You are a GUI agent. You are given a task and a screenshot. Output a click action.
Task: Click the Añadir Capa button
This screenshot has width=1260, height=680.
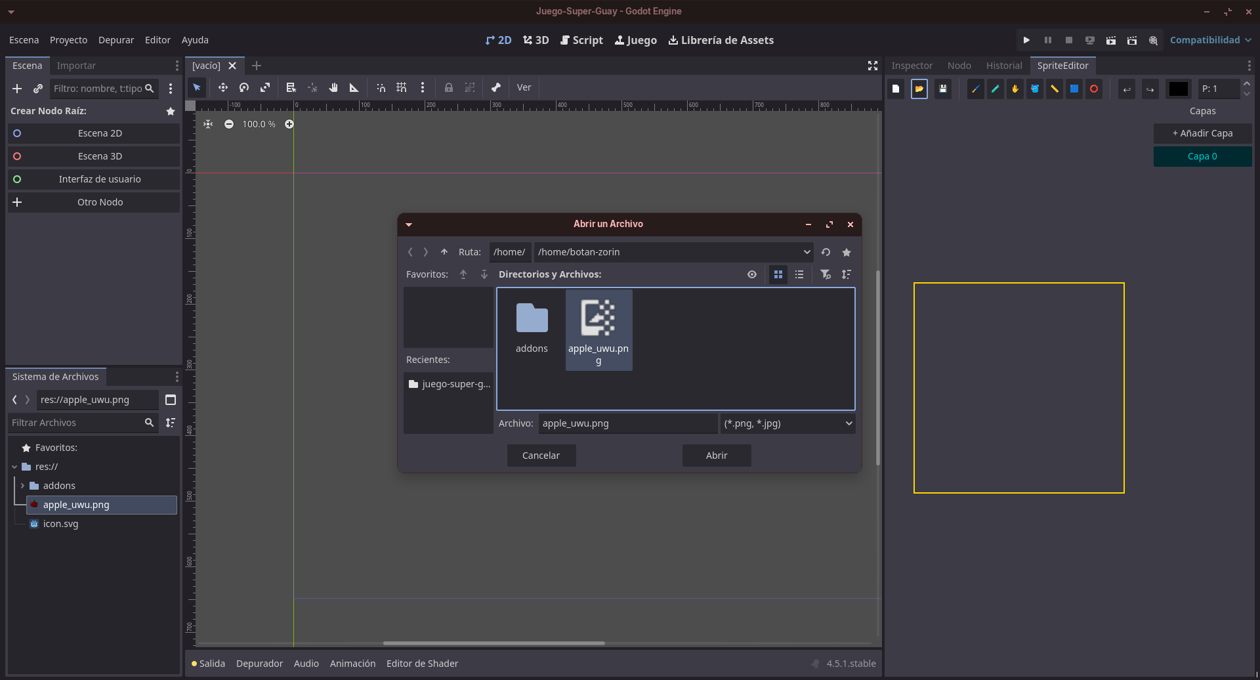point(1202,133)
